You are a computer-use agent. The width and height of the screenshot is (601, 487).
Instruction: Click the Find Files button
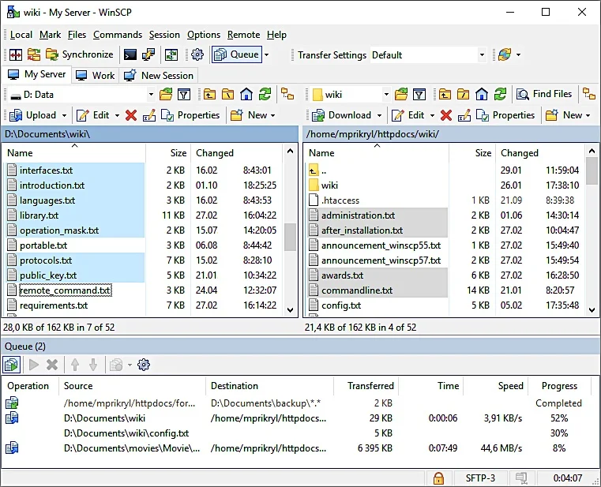(544, 94)
